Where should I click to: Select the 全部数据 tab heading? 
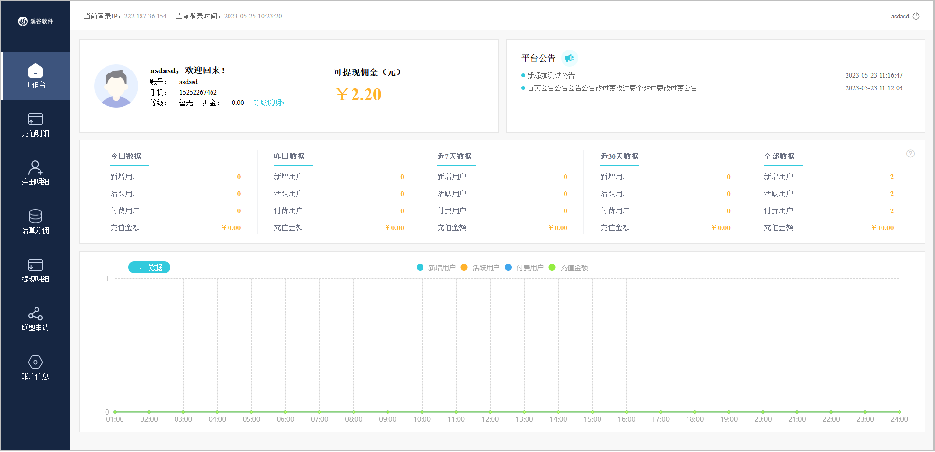(779, 156)
